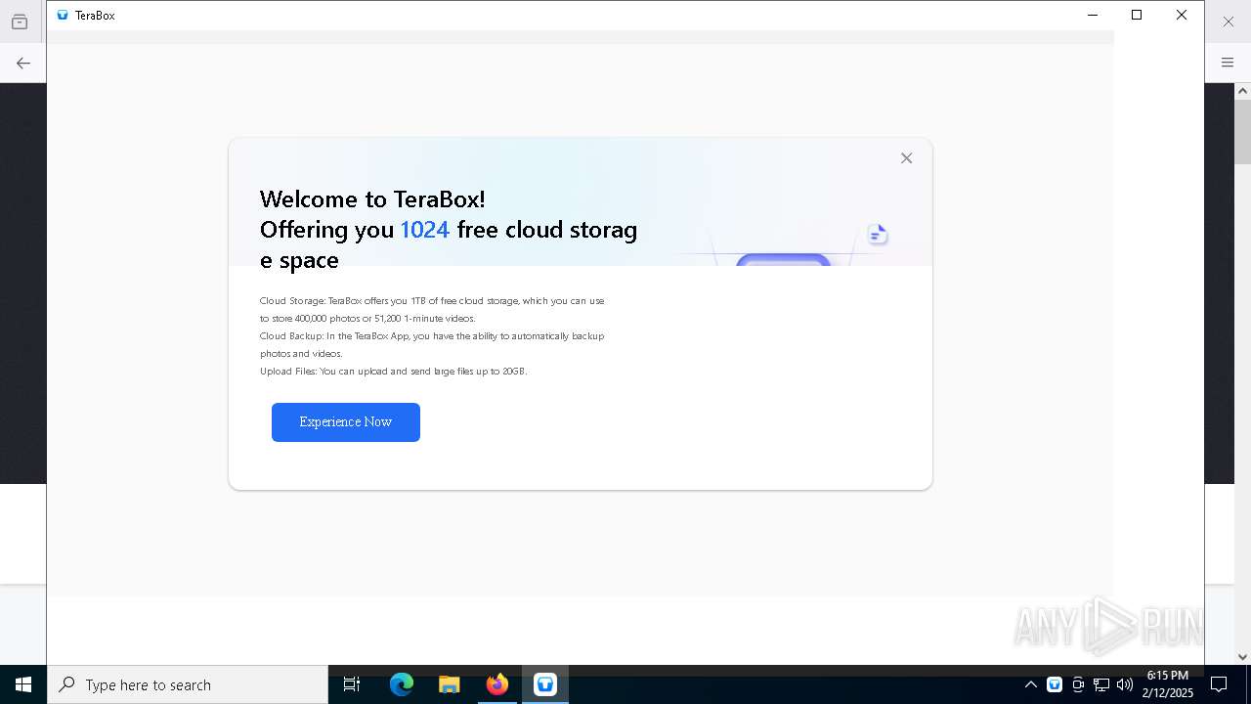Minimize the TeraBox window
This screenshot has width=1251, height=704.
pos(1093,15)
